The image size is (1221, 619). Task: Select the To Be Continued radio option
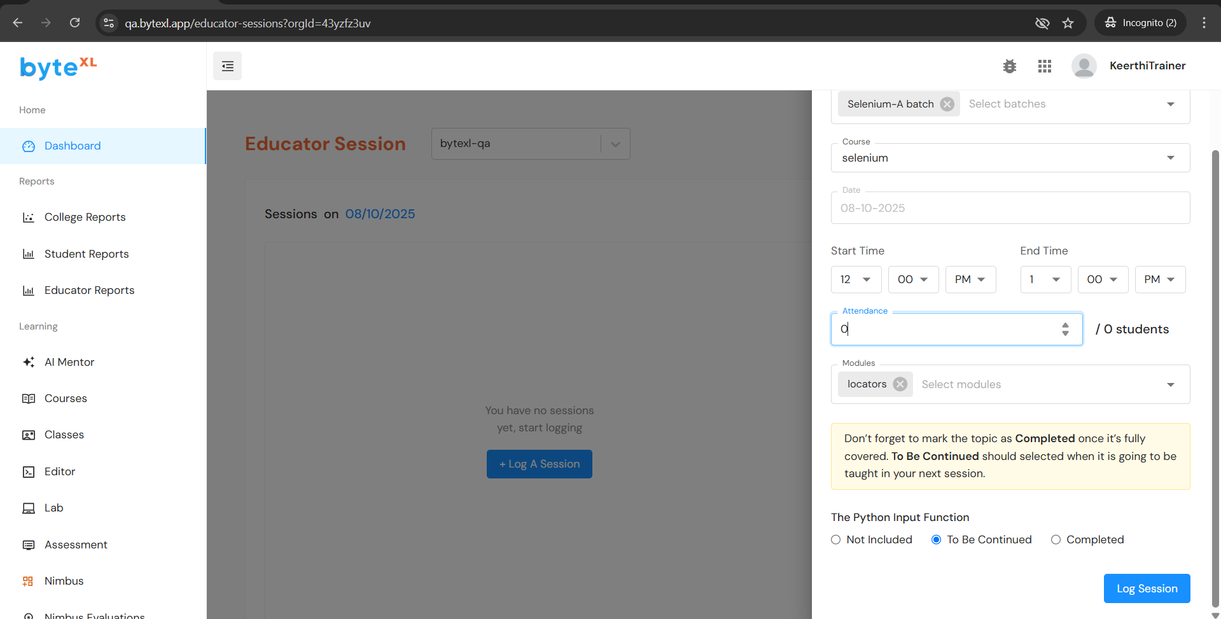click(936, 539)
